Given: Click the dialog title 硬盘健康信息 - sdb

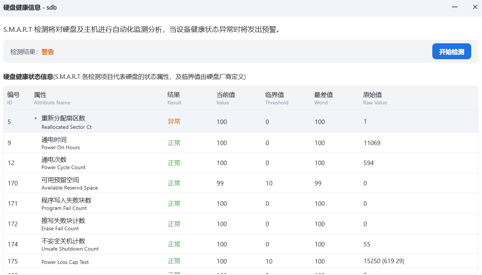Looking at the screenshot, I should pos(29,7).
